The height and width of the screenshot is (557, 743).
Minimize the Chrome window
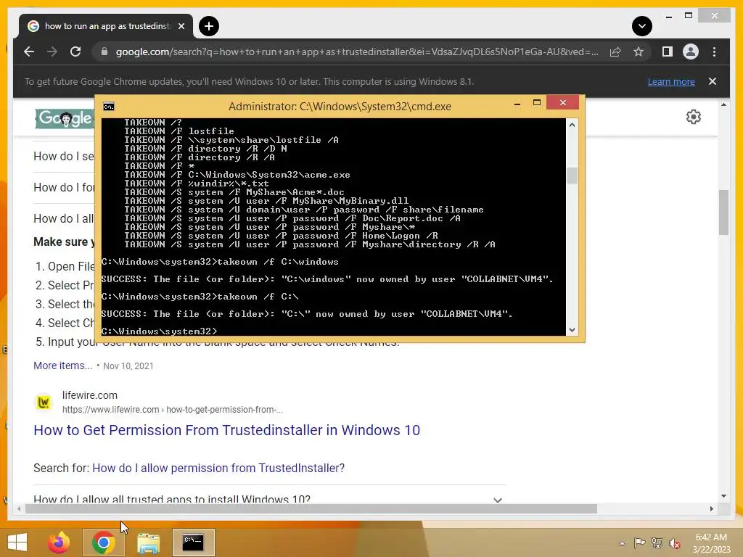(668, 16)
